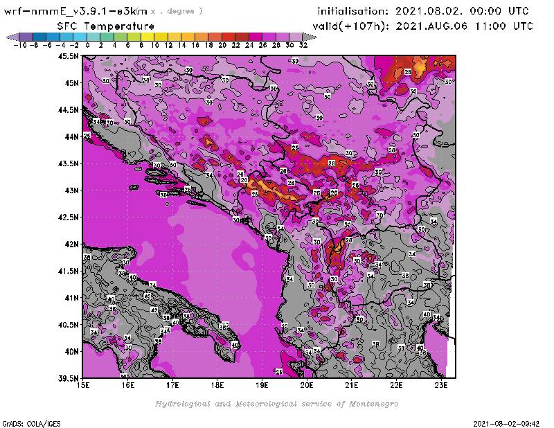Select the legend swatch between 16 and 18
The height and width of the screenshot is (428, 554).
[x=202, y=37]
